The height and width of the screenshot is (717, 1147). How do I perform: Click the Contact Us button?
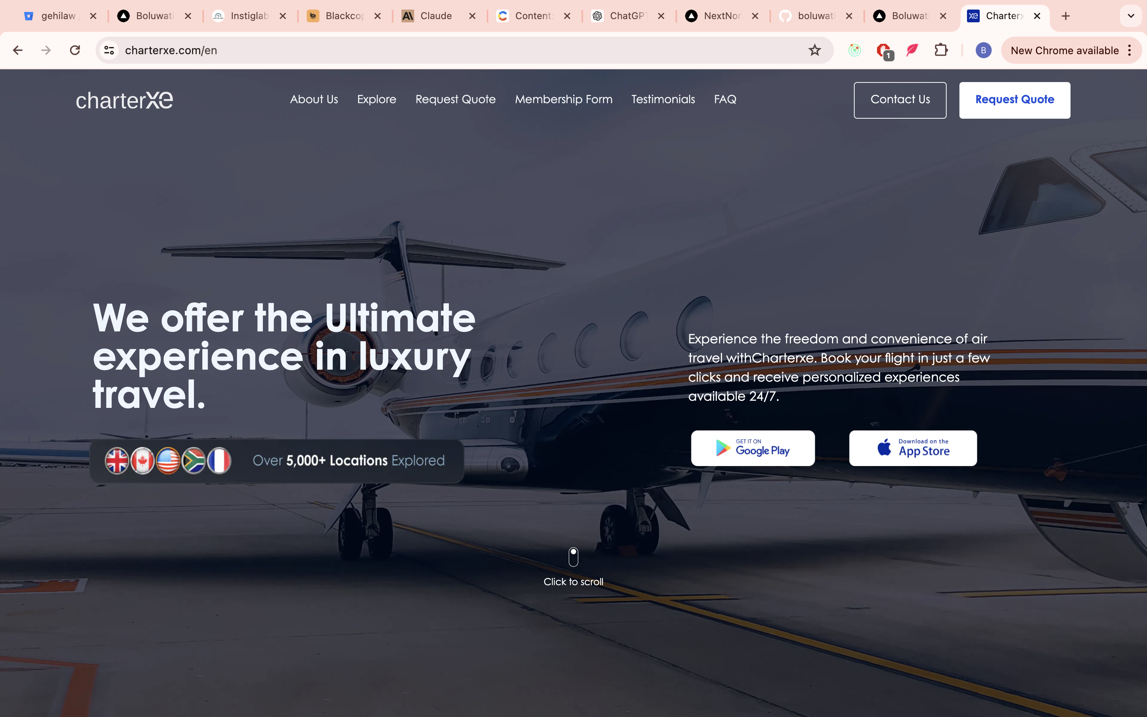click(x=900, y=100)
